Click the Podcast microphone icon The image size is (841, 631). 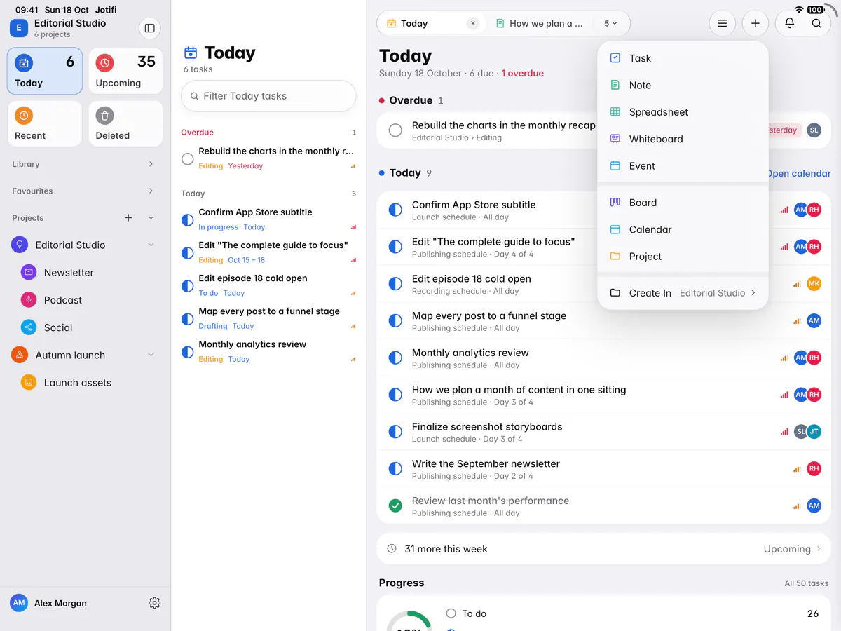(x=29, y=299)
